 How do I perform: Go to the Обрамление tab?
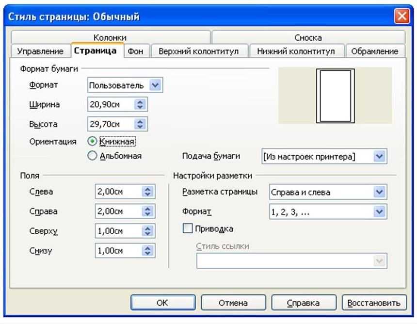[x=375, y=51]
